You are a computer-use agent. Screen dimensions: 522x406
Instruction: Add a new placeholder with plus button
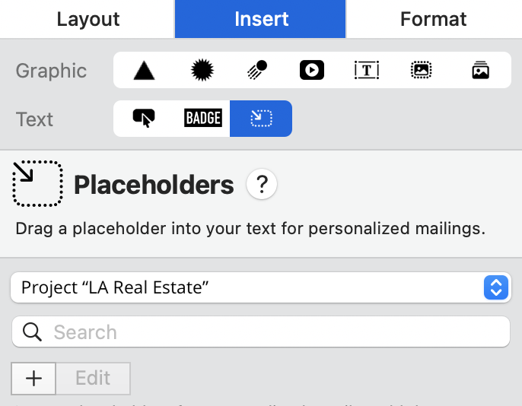click(33, 378)
